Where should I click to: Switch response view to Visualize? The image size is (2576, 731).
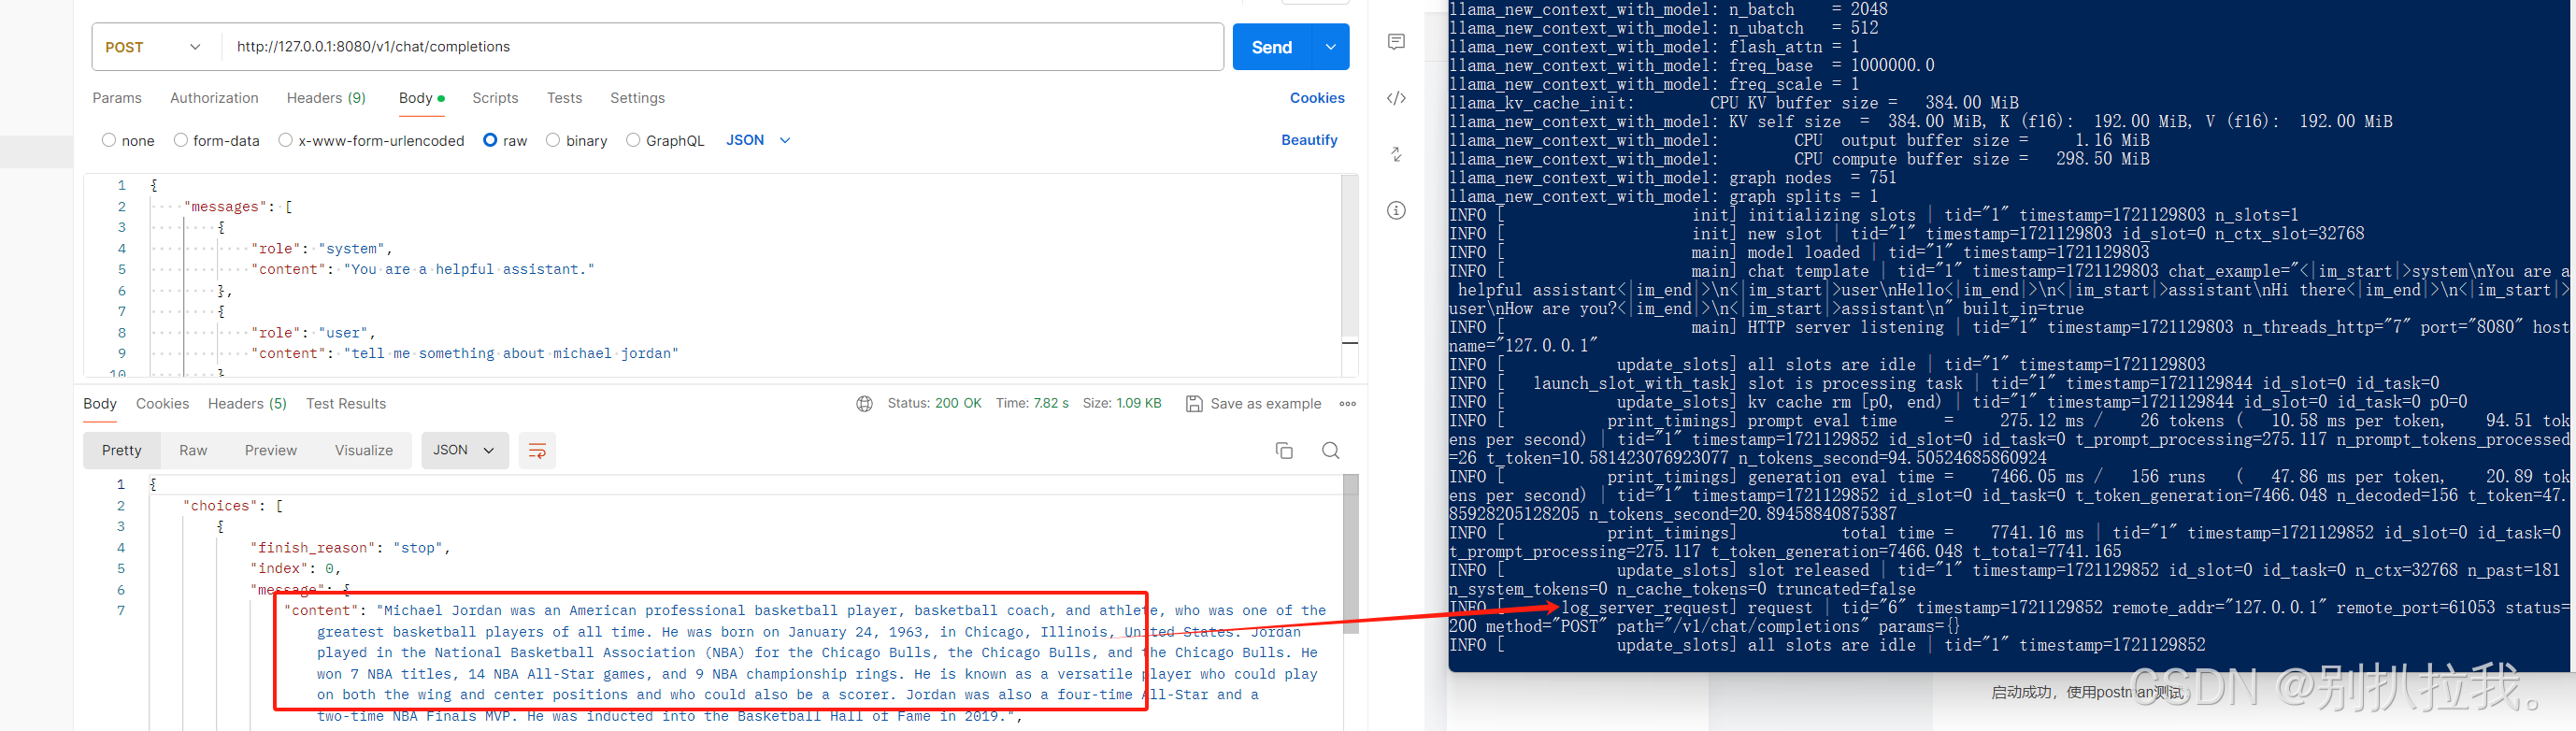point(364,451)
